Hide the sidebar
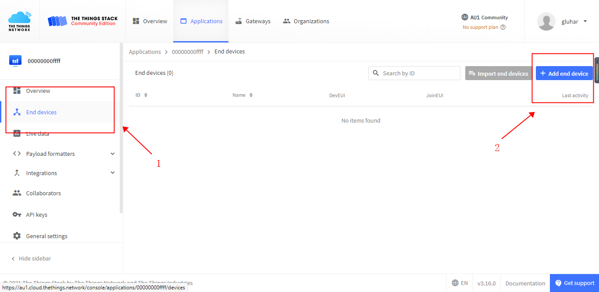The image size is (599, 292). 32,258
